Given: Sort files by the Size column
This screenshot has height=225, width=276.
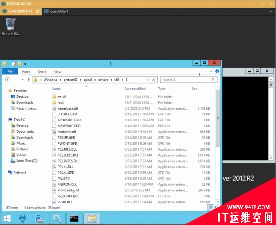Looking at the screenshot, I should coord(194,89).
